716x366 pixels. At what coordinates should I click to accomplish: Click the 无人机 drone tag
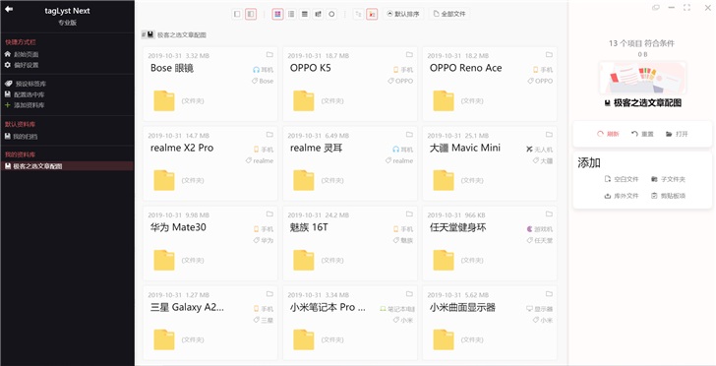(x=539, y=150)
